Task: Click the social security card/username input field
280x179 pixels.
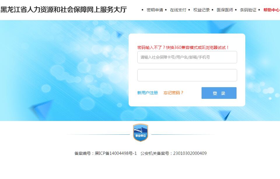Action: click(187, 57)
